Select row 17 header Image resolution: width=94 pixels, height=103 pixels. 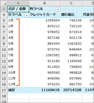click(4, 90)
